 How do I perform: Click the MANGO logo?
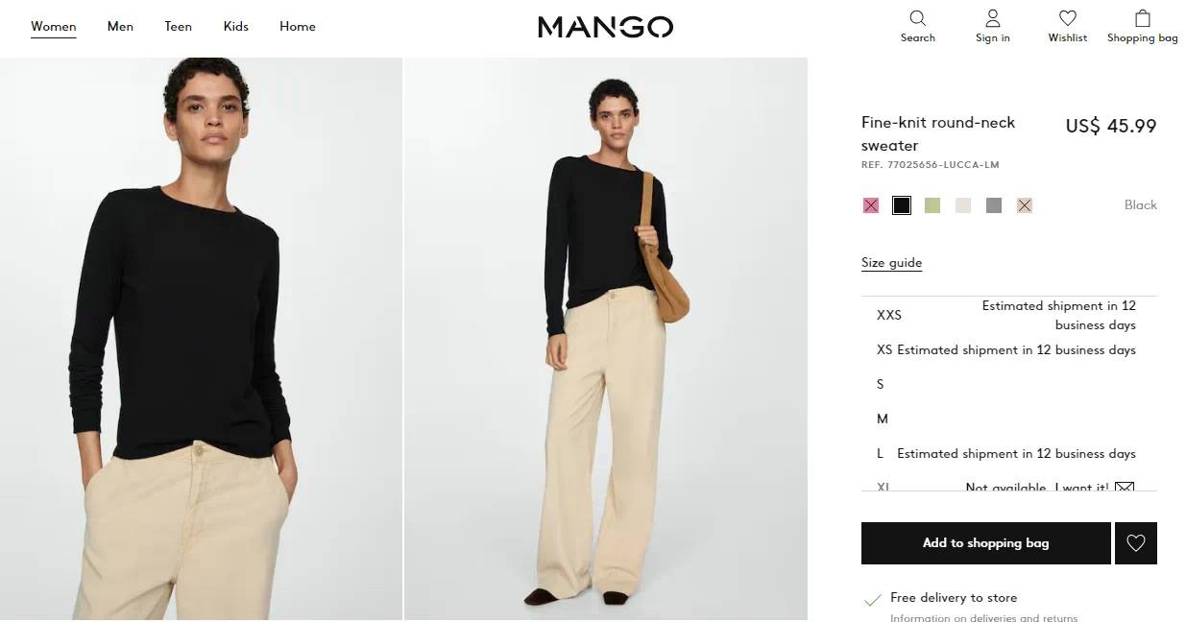pyautogui.click(x=605, y=27)
